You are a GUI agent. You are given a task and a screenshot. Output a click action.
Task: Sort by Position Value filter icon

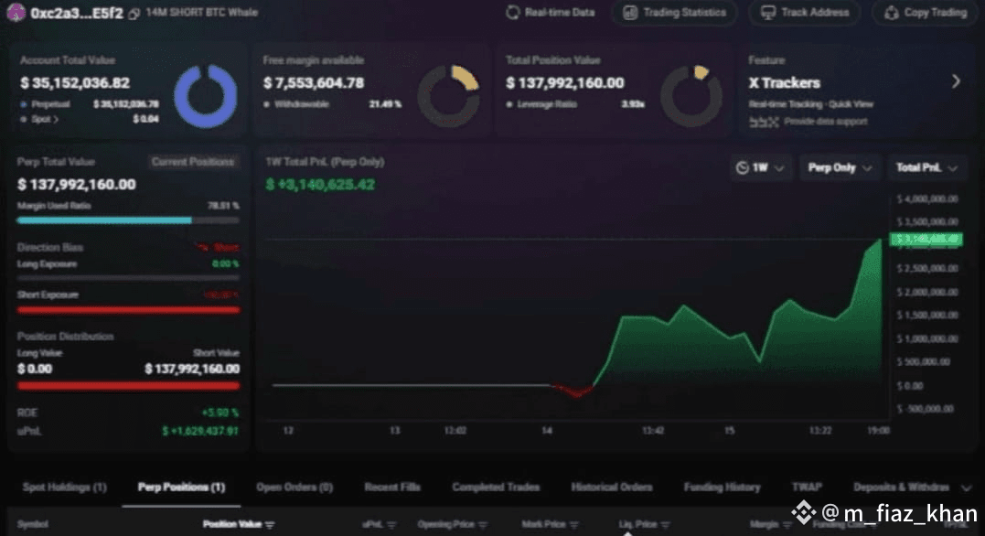pos(270,525)
